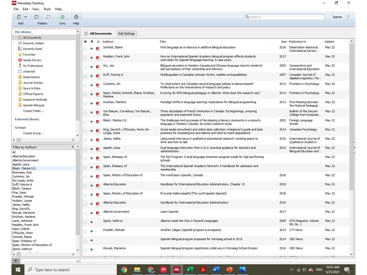Screen dimensions: 367x275
Task: Click the remove folder toolbar icon
Action: pos(49,17)
